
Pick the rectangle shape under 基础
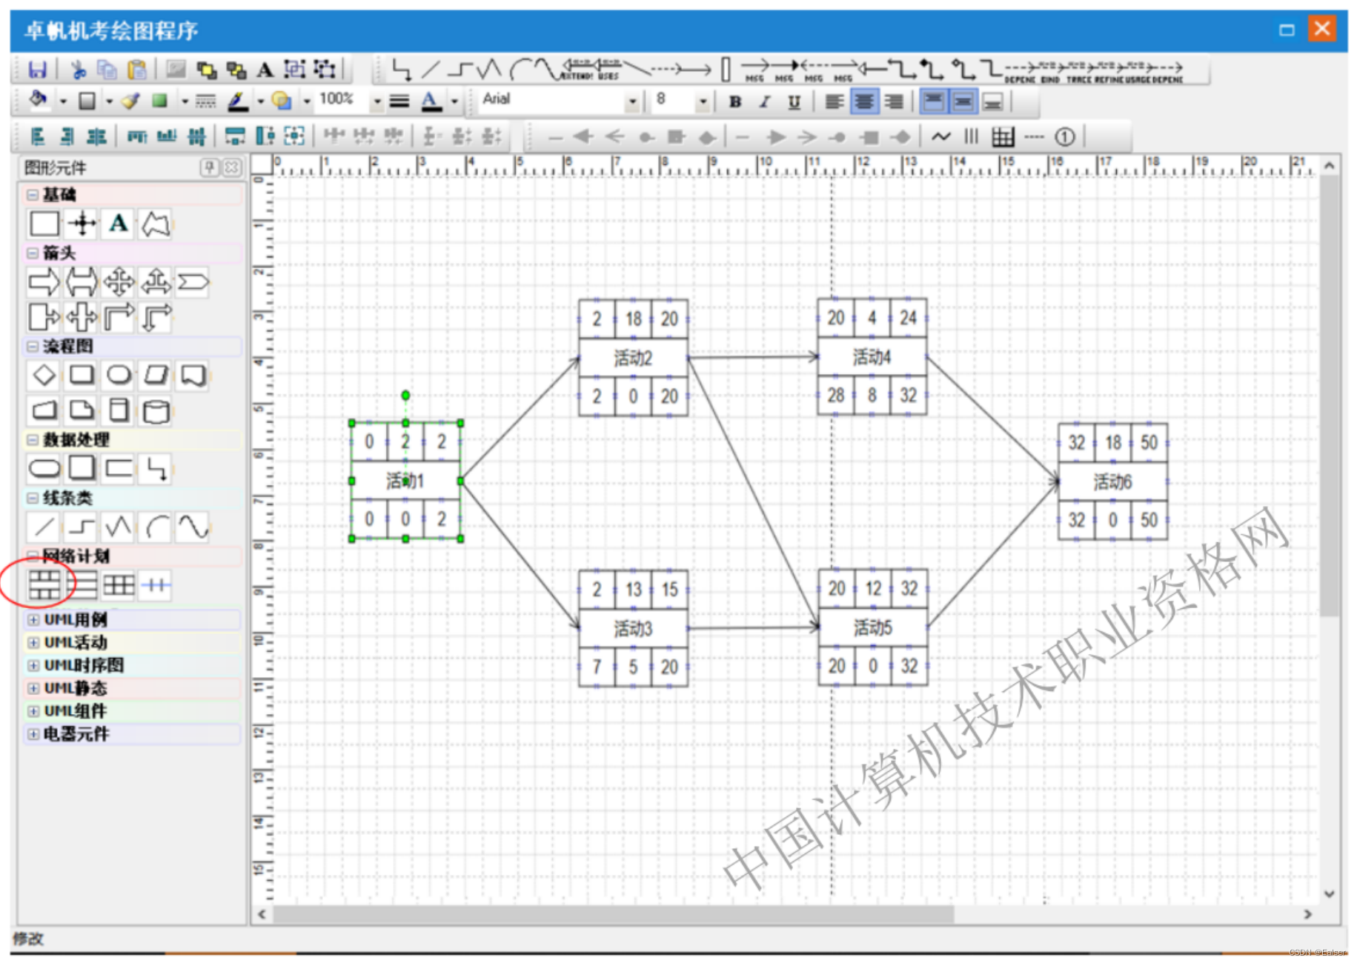click(44, 223)
